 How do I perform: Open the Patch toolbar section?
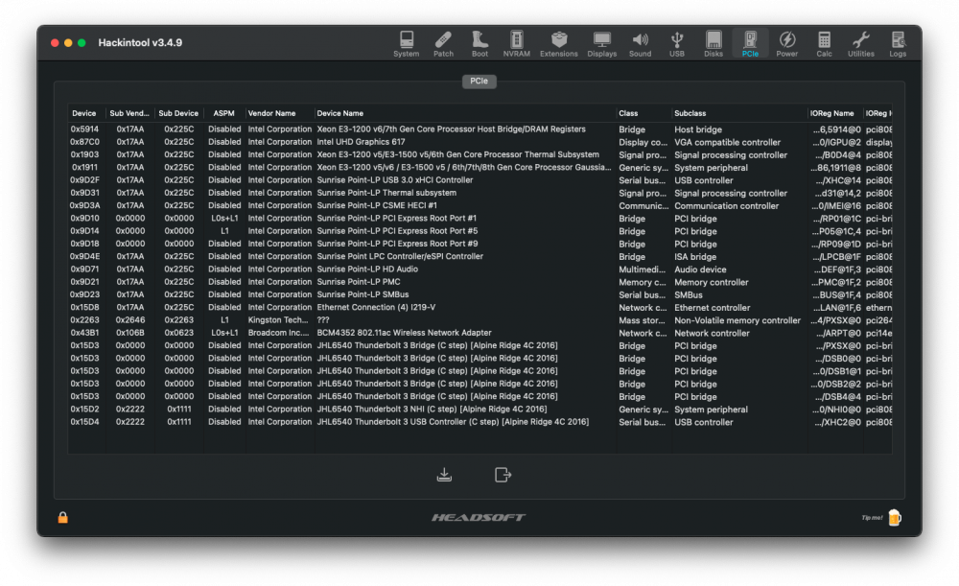pos(443,44)
